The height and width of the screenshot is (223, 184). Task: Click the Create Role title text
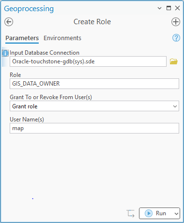[92, 22]
